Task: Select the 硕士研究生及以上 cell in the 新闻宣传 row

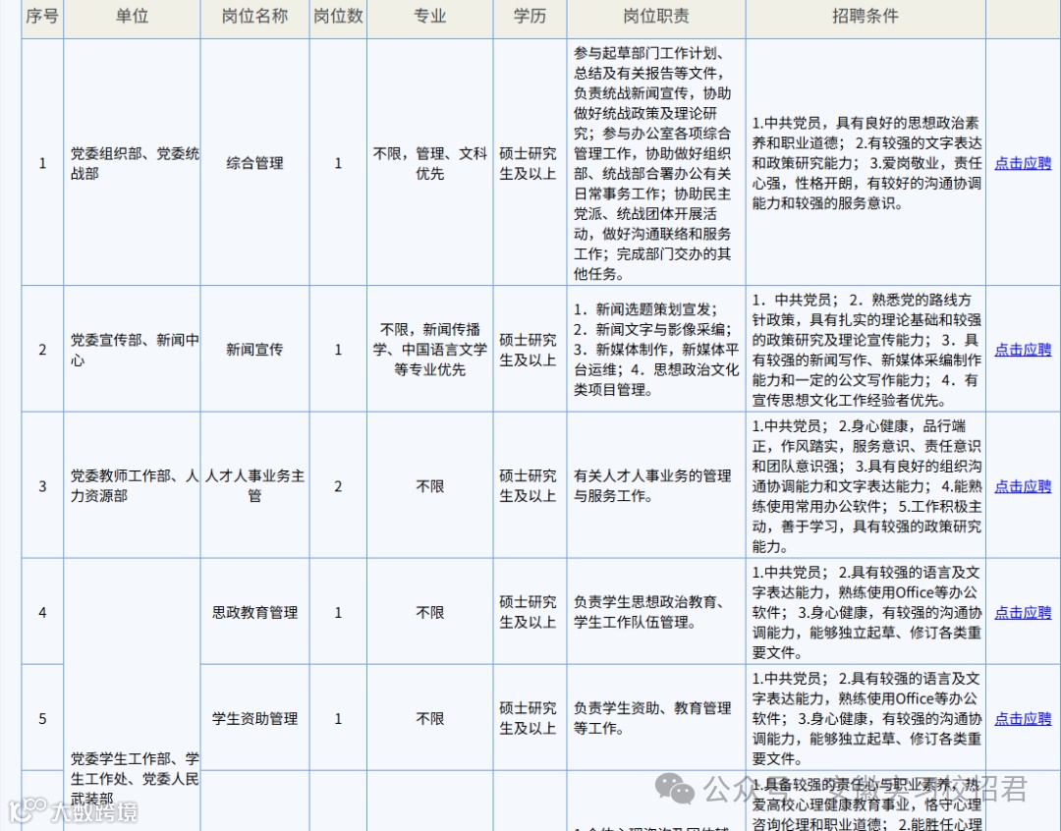Action: (530, 350)
